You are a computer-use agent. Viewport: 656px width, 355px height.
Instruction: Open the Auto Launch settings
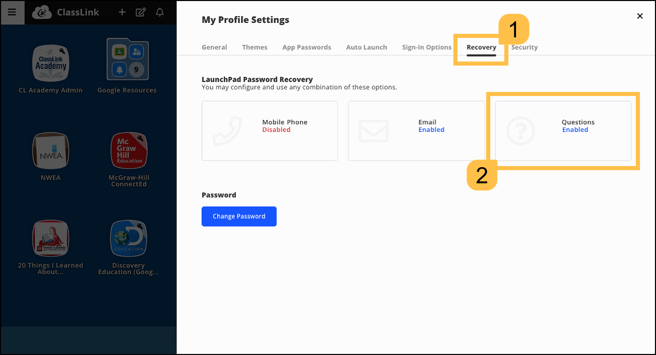366,47
